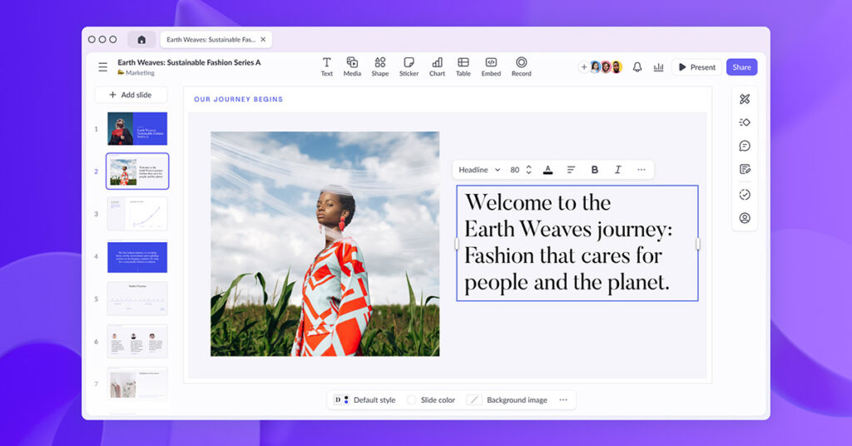Screen dimensions: 852x446
Task: Open the font size 80 dropdown
Action: [x=520, y=170]
